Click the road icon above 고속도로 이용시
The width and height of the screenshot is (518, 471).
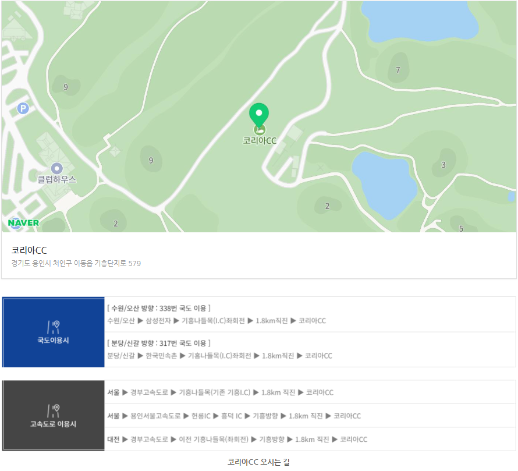click(53, 410)
